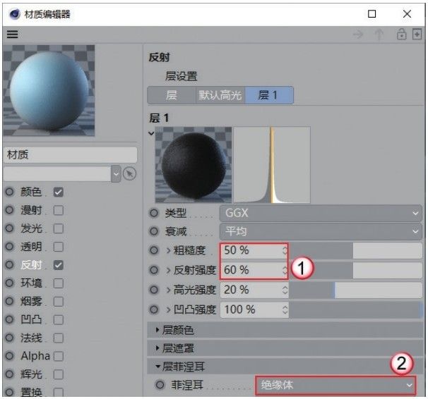This screenshot has height=399, width=428.
Task: Click animation dot next to 环境
Action: pos(10,283)
